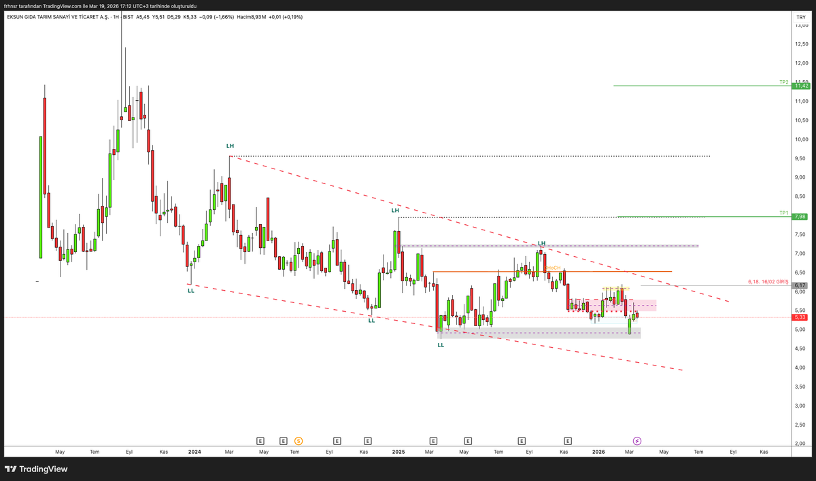Click the E earnings marker beside the orange S
Screen dimensions: 816x481
(283, 440)
